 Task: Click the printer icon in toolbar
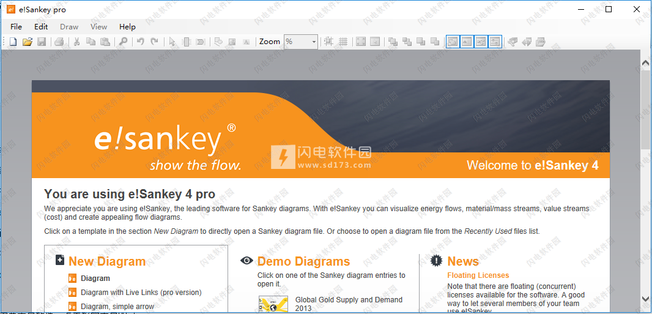(59, 42)
